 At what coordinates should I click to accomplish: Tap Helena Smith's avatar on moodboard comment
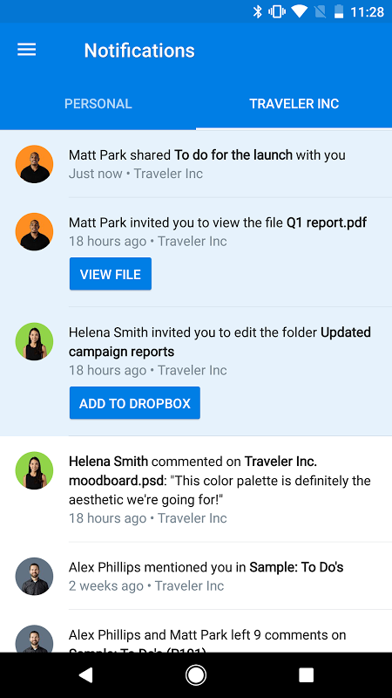(34, 470)
